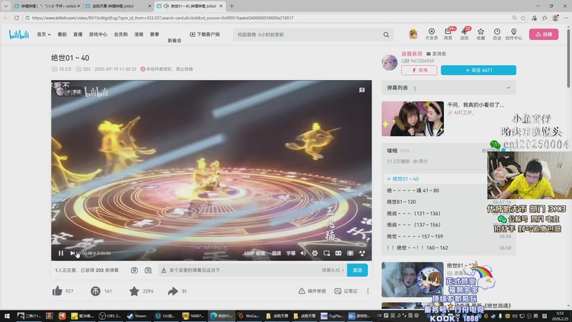Focus the bilibili search box
Viewport: 572px width, 322px height.
click(x=308, y=34)
